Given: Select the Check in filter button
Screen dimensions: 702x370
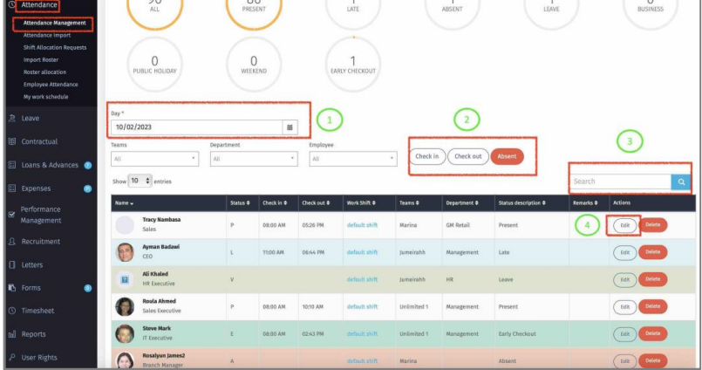Looking at the screenshot, I should (427, 156).
